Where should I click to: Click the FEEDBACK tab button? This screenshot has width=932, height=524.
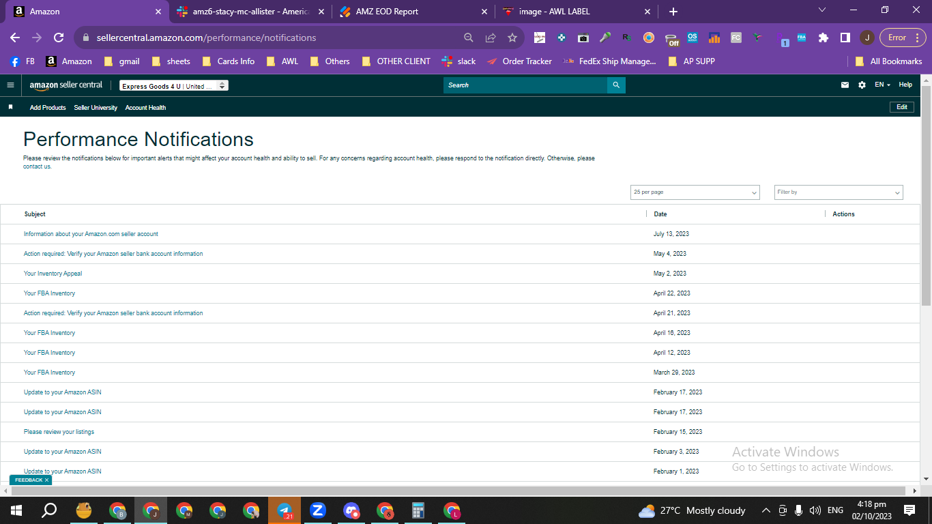click(x=30, y=480)
